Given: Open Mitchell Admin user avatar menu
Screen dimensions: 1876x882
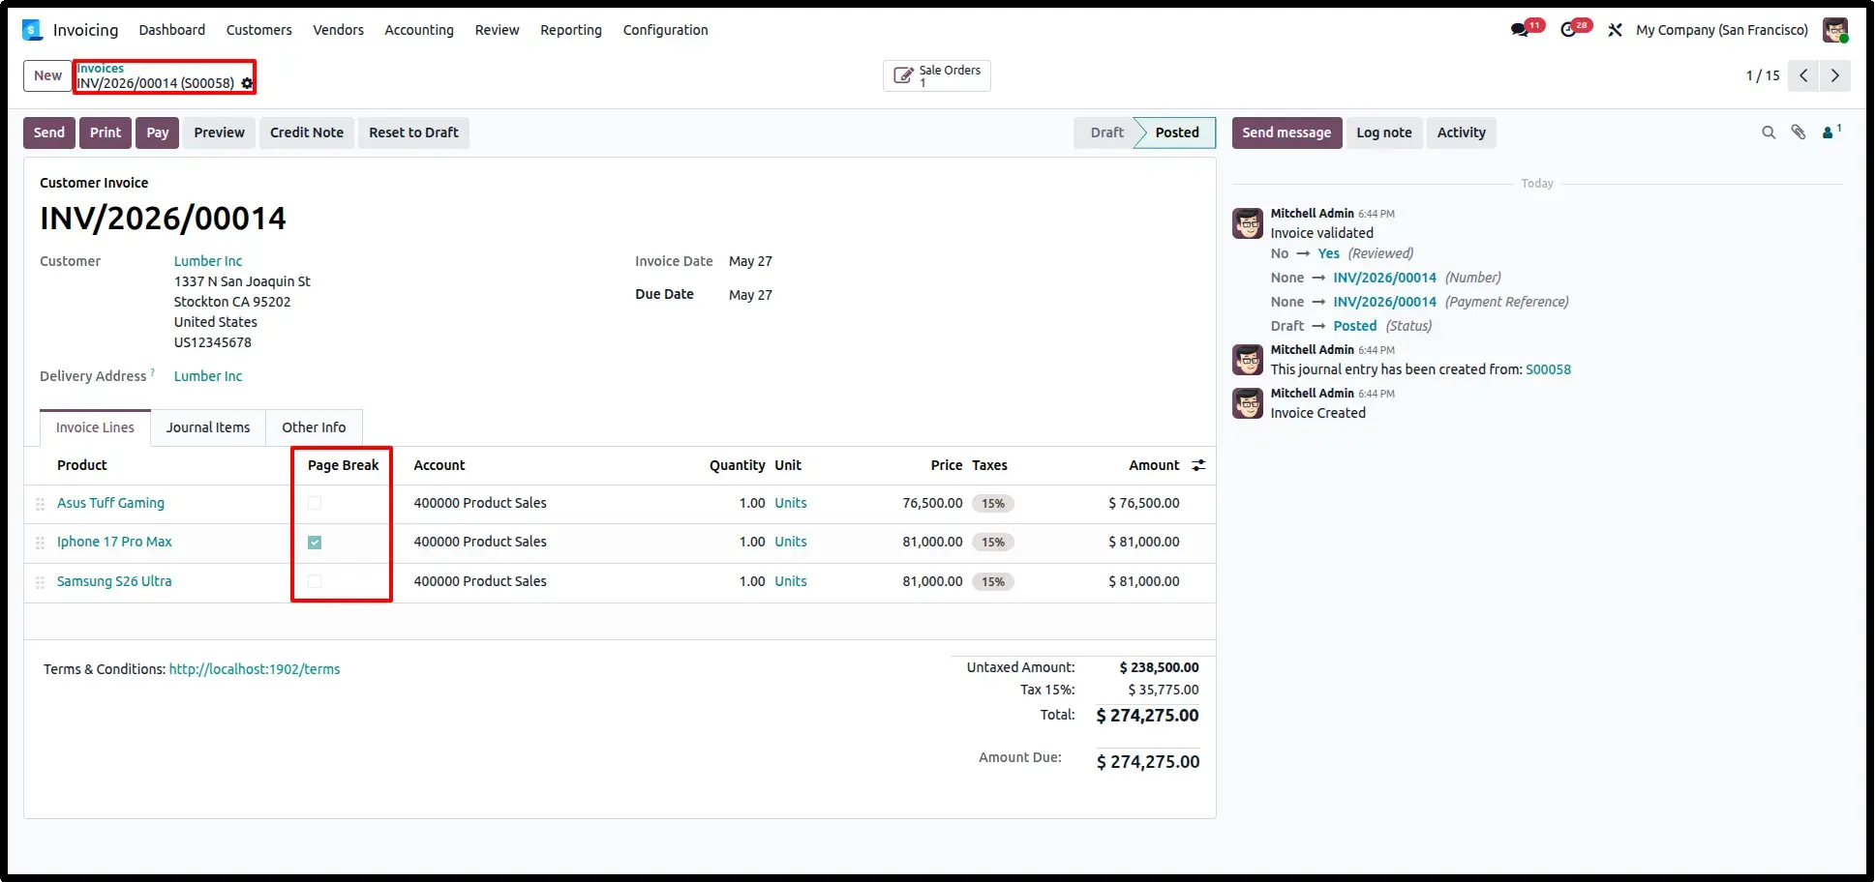Looking at the screenshot, I should 1834,30.
